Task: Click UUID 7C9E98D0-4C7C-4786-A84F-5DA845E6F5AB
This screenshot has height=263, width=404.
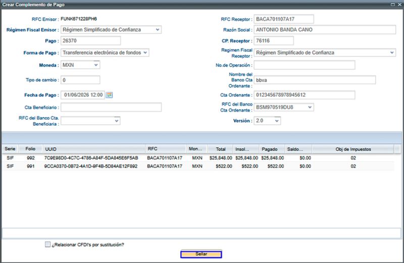Action: tap(91, 158)
